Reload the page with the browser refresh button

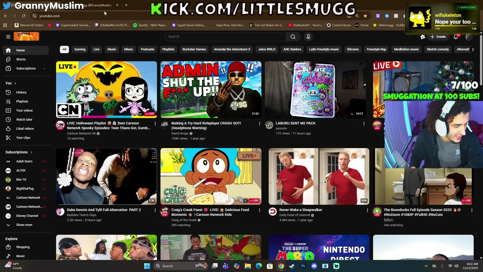(x=23, y=16)
